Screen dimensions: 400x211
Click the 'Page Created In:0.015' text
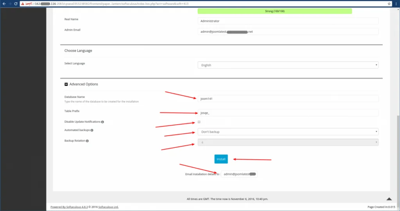click(381, 207)
